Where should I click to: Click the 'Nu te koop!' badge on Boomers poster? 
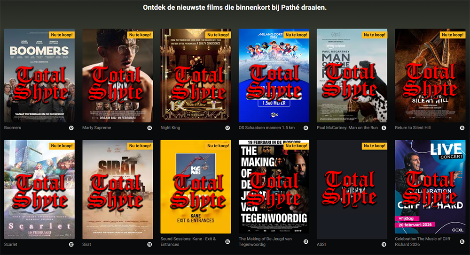[62, 35]
